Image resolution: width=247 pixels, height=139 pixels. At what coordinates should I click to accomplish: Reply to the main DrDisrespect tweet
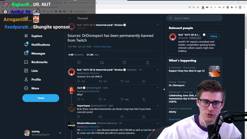tap(79, 63)
